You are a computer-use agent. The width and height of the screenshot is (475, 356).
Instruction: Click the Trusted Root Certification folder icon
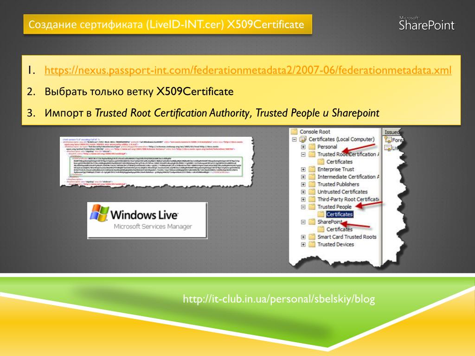(312, 154)
